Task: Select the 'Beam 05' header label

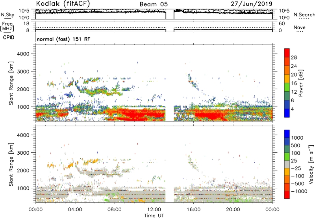Action: [154, 4]
